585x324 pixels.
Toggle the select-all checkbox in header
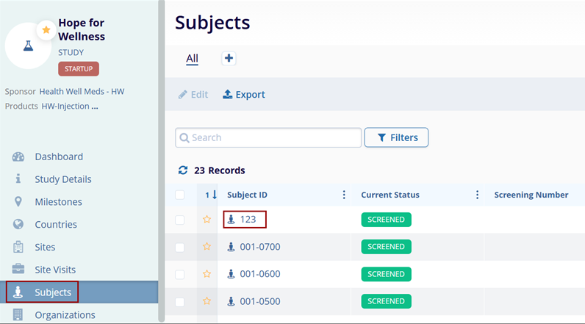pos(180,195)
